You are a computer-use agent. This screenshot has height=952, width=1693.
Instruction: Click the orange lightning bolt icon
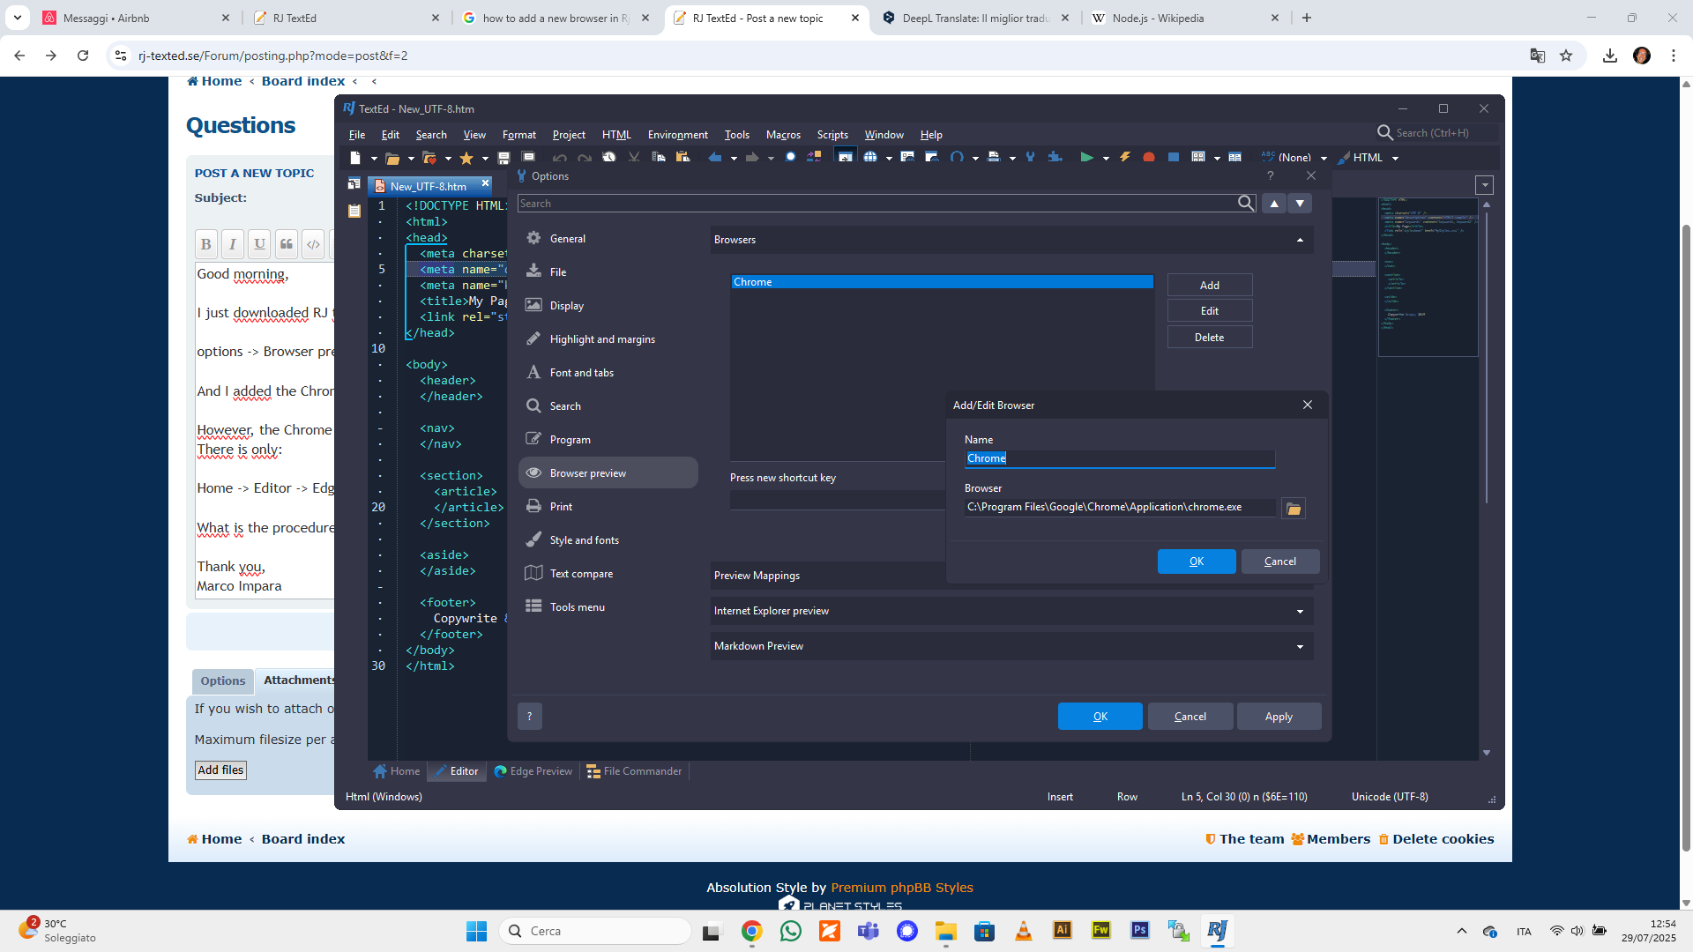1125,157
